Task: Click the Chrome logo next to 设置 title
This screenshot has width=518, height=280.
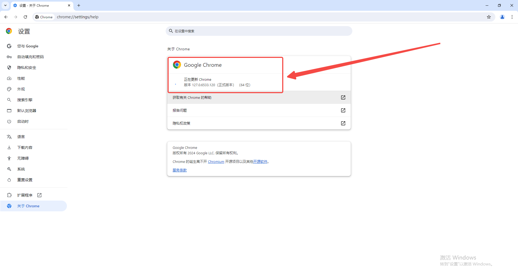Action: point(9,31)
